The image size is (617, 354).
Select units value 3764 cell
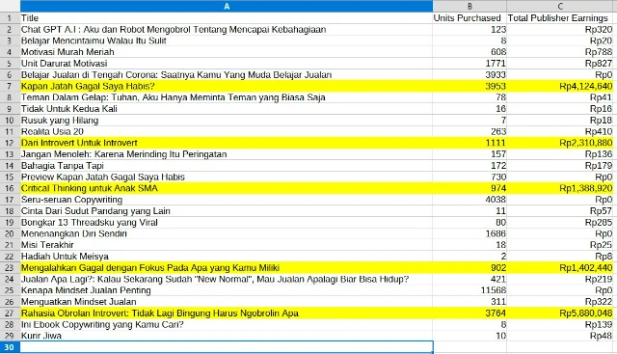tap(469, 313)
